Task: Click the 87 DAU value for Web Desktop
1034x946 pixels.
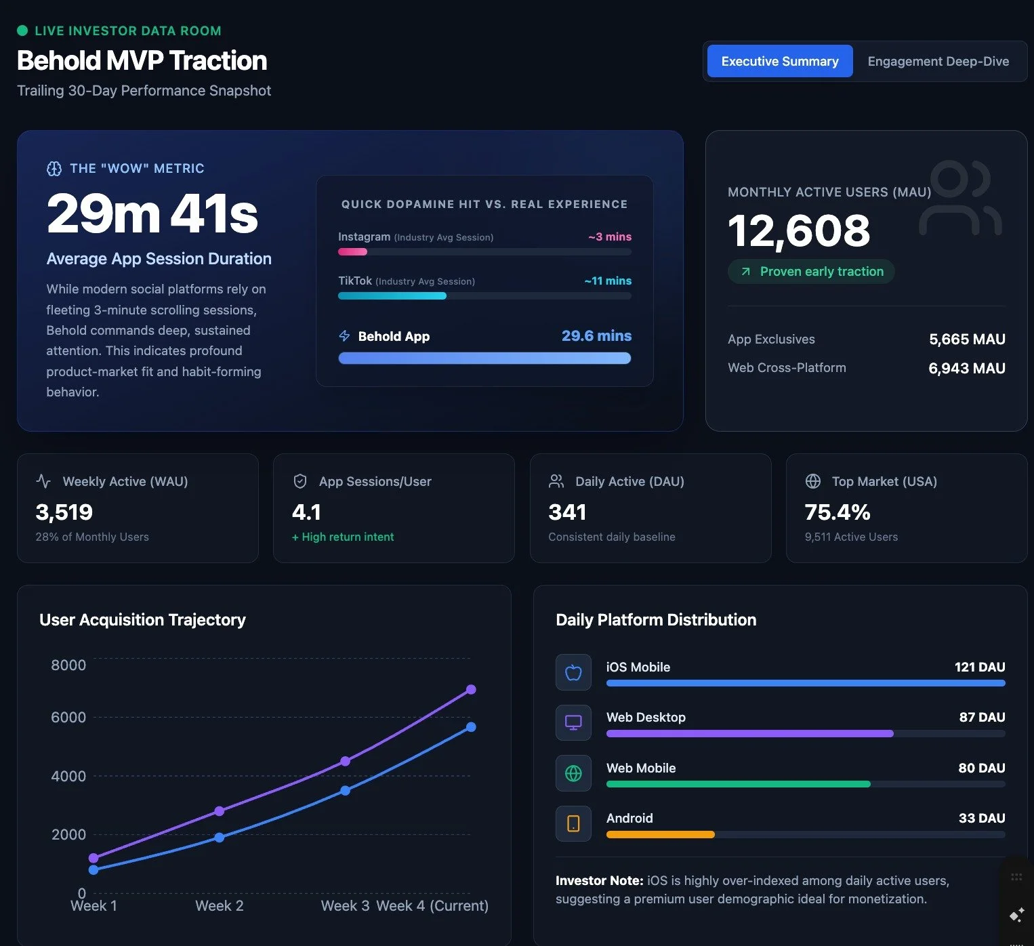Action: tap(982, 717)
